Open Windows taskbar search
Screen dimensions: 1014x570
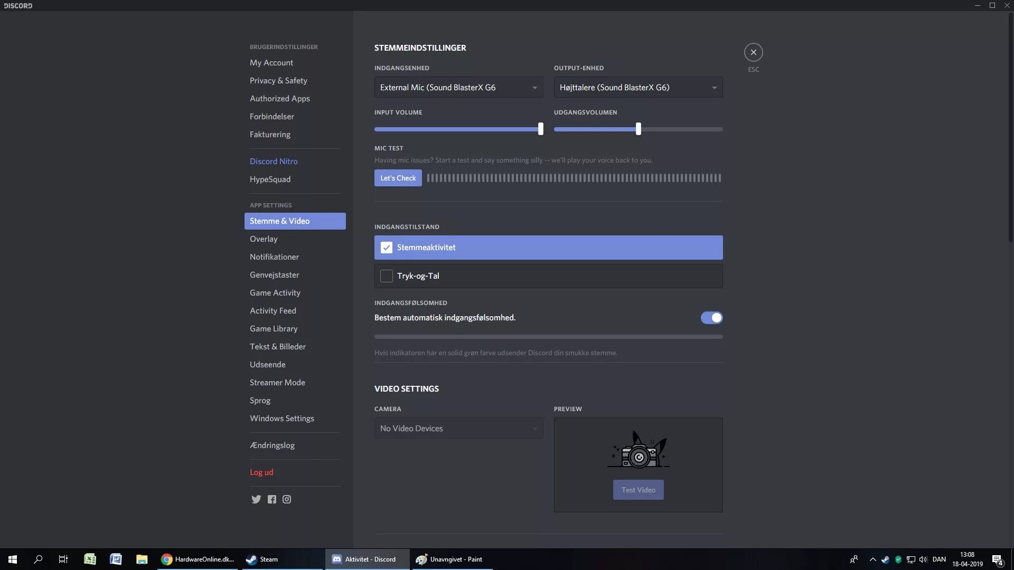38,559
